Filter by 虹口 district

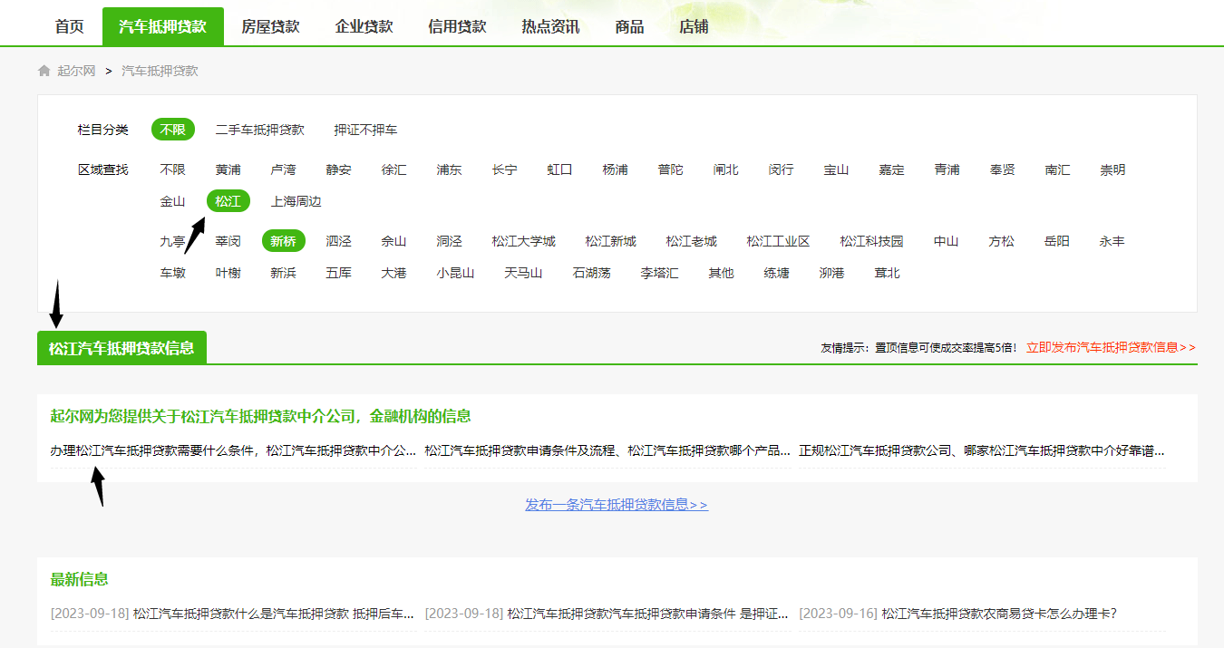(560, 169)
